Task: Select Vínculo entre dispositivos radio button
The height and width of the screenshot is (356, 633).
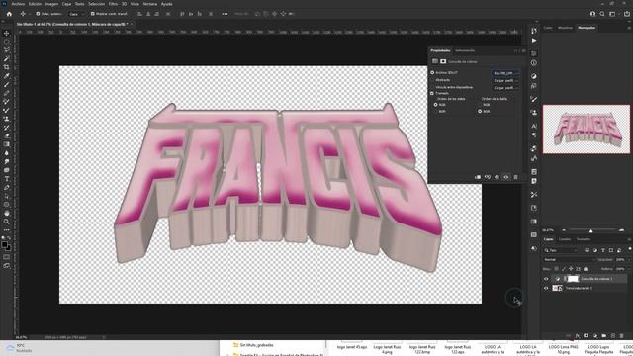Action: tap(432, 87)
